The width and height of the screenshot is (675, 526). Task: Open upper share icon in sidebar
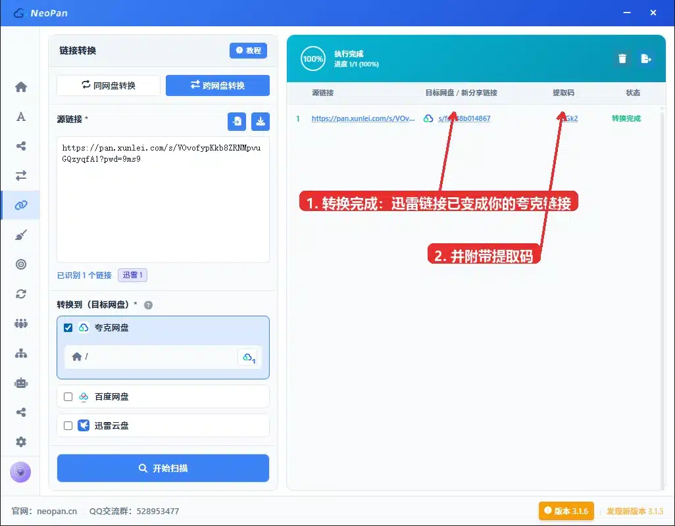pyautogui.click(x=20, y=146)
